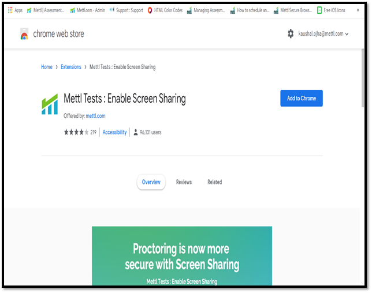The height and width of the screenshot is (293, 372).
Task: Open the Free iOS Icons bookmark
Action: point(331,10)
